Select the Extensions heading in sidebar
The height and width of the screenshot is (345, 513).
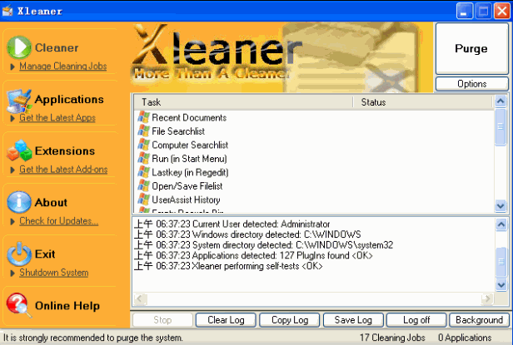coord(65,151)
